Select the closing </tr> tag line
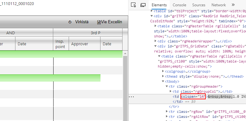 coord(174,107)
